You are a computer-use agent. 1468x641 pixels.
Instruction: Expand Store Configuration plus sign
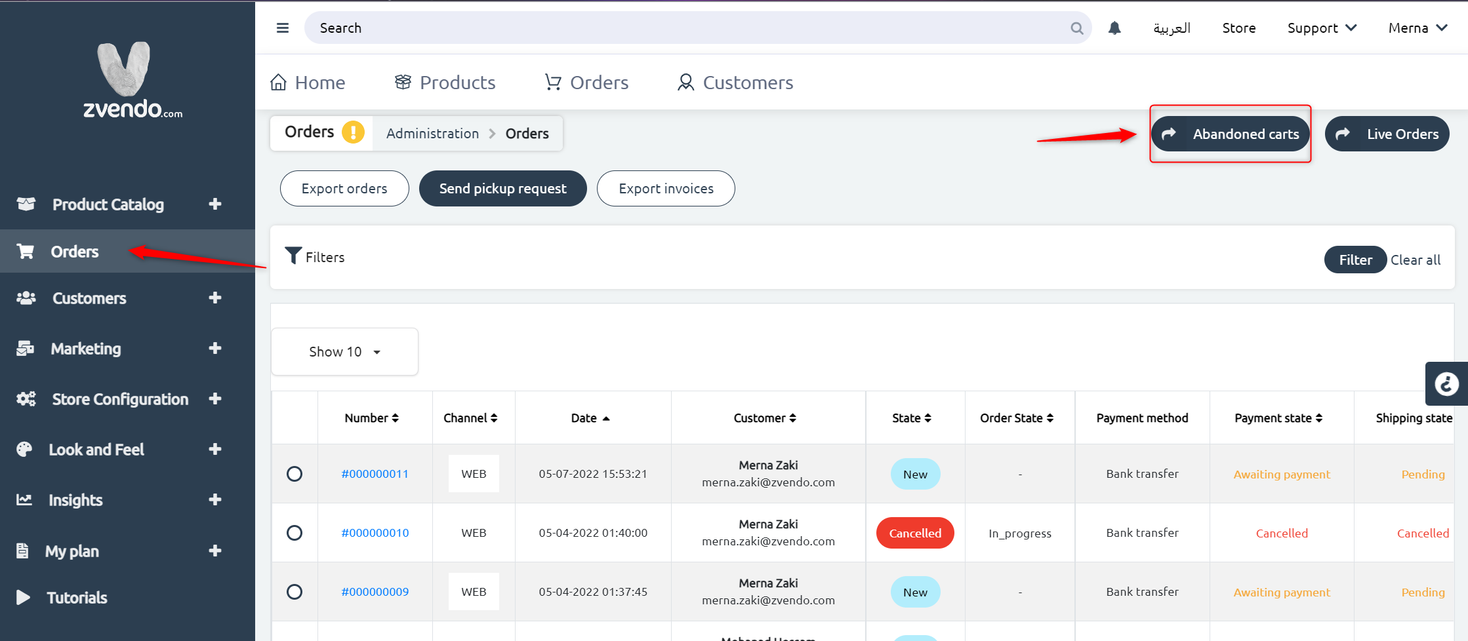pos(215,398)
